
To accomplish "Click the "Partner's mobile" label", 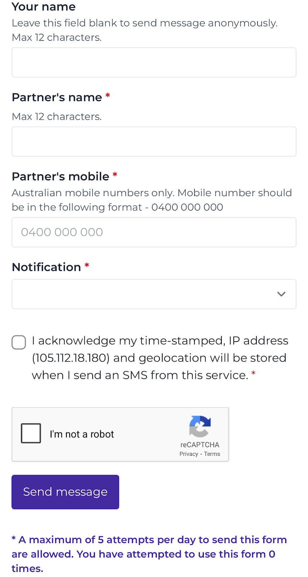I will pyautogui.click(x=61, y=176).
